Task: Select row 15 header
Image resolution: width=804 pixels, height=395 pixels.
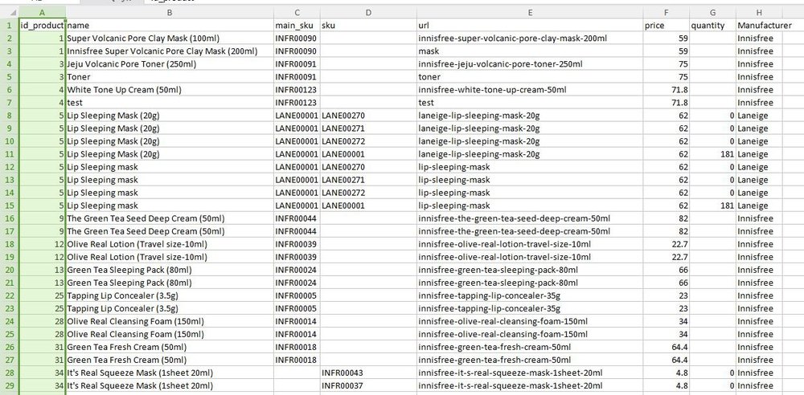Action: pos(9,206)
